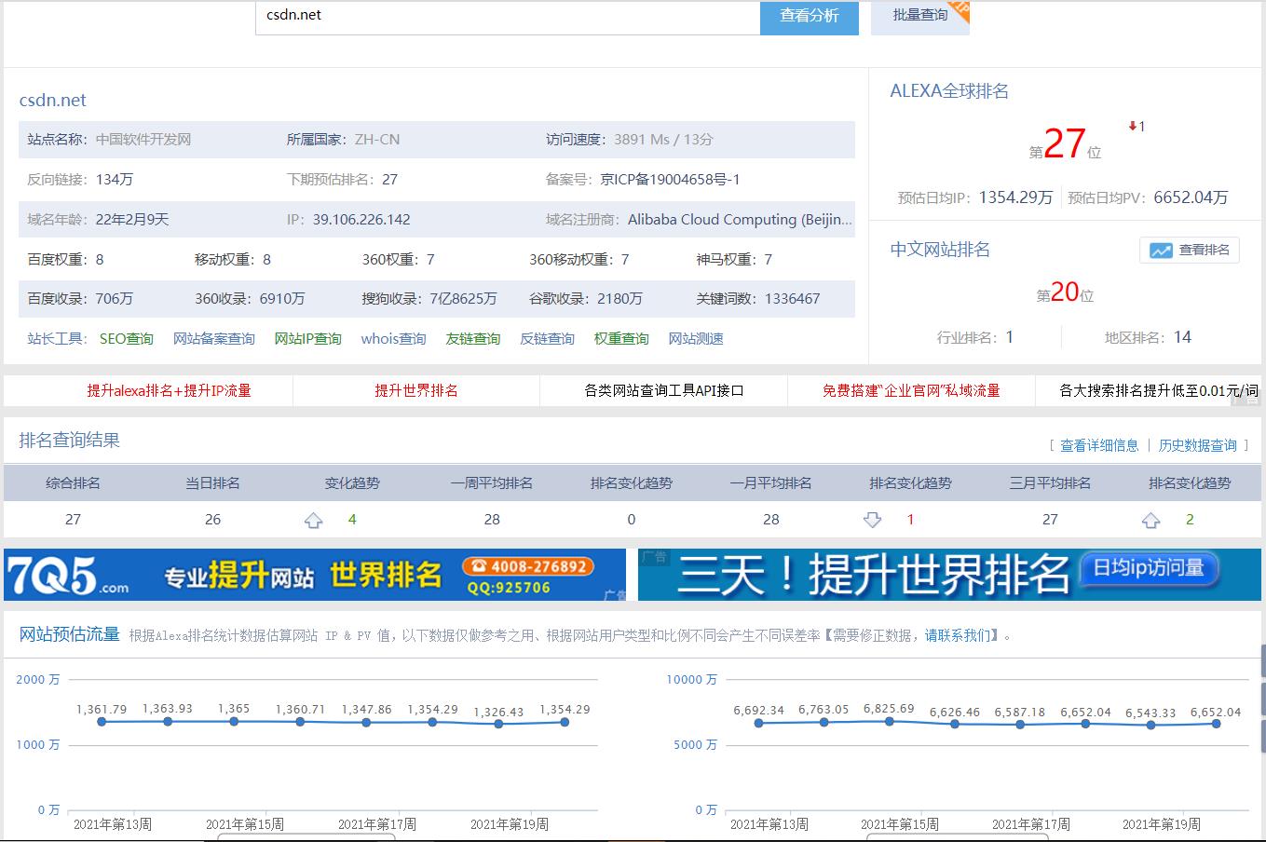Open the 权重查询 link
The height and width of the screenshot is (842, 1266).
[x=622, y=339]
